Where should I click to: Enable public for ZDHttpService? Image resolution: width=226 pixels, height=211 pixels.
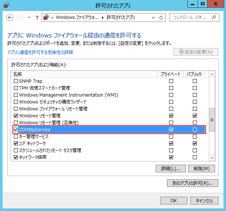(195, 130)
